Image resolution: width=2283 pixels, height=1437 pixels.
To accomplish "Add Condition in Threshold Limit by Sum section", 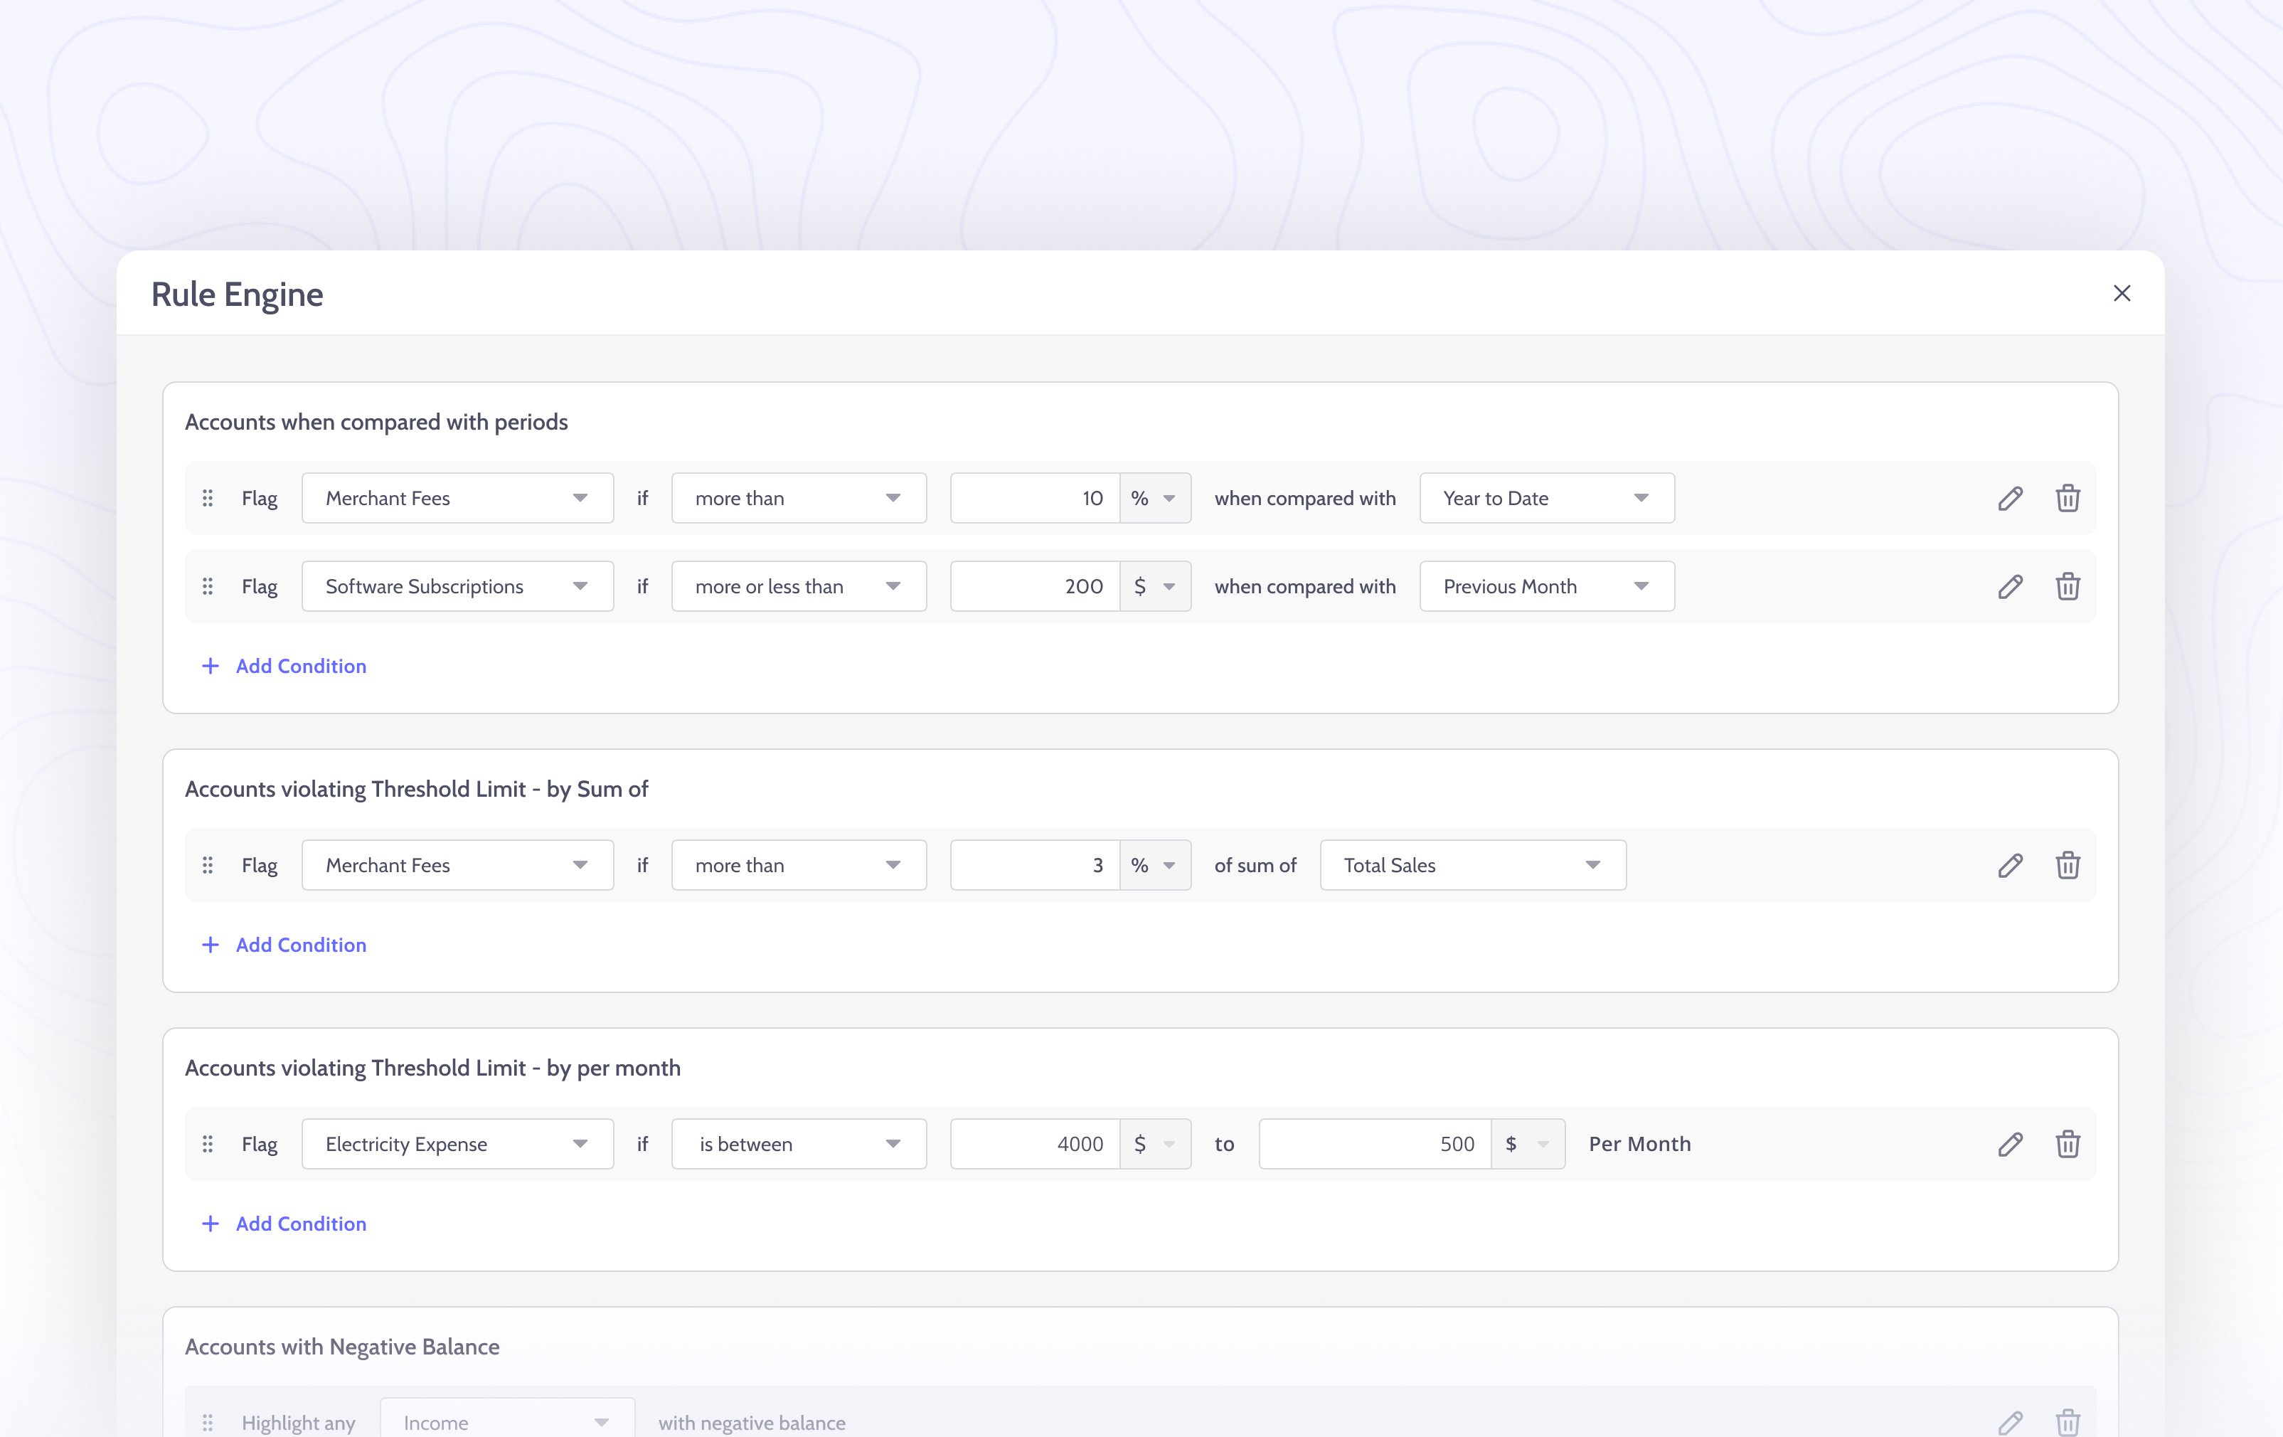I will [284, 945].
